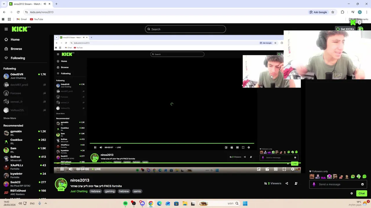
Task: Pick the last green smiling emote
Action: tap(364, 177)
